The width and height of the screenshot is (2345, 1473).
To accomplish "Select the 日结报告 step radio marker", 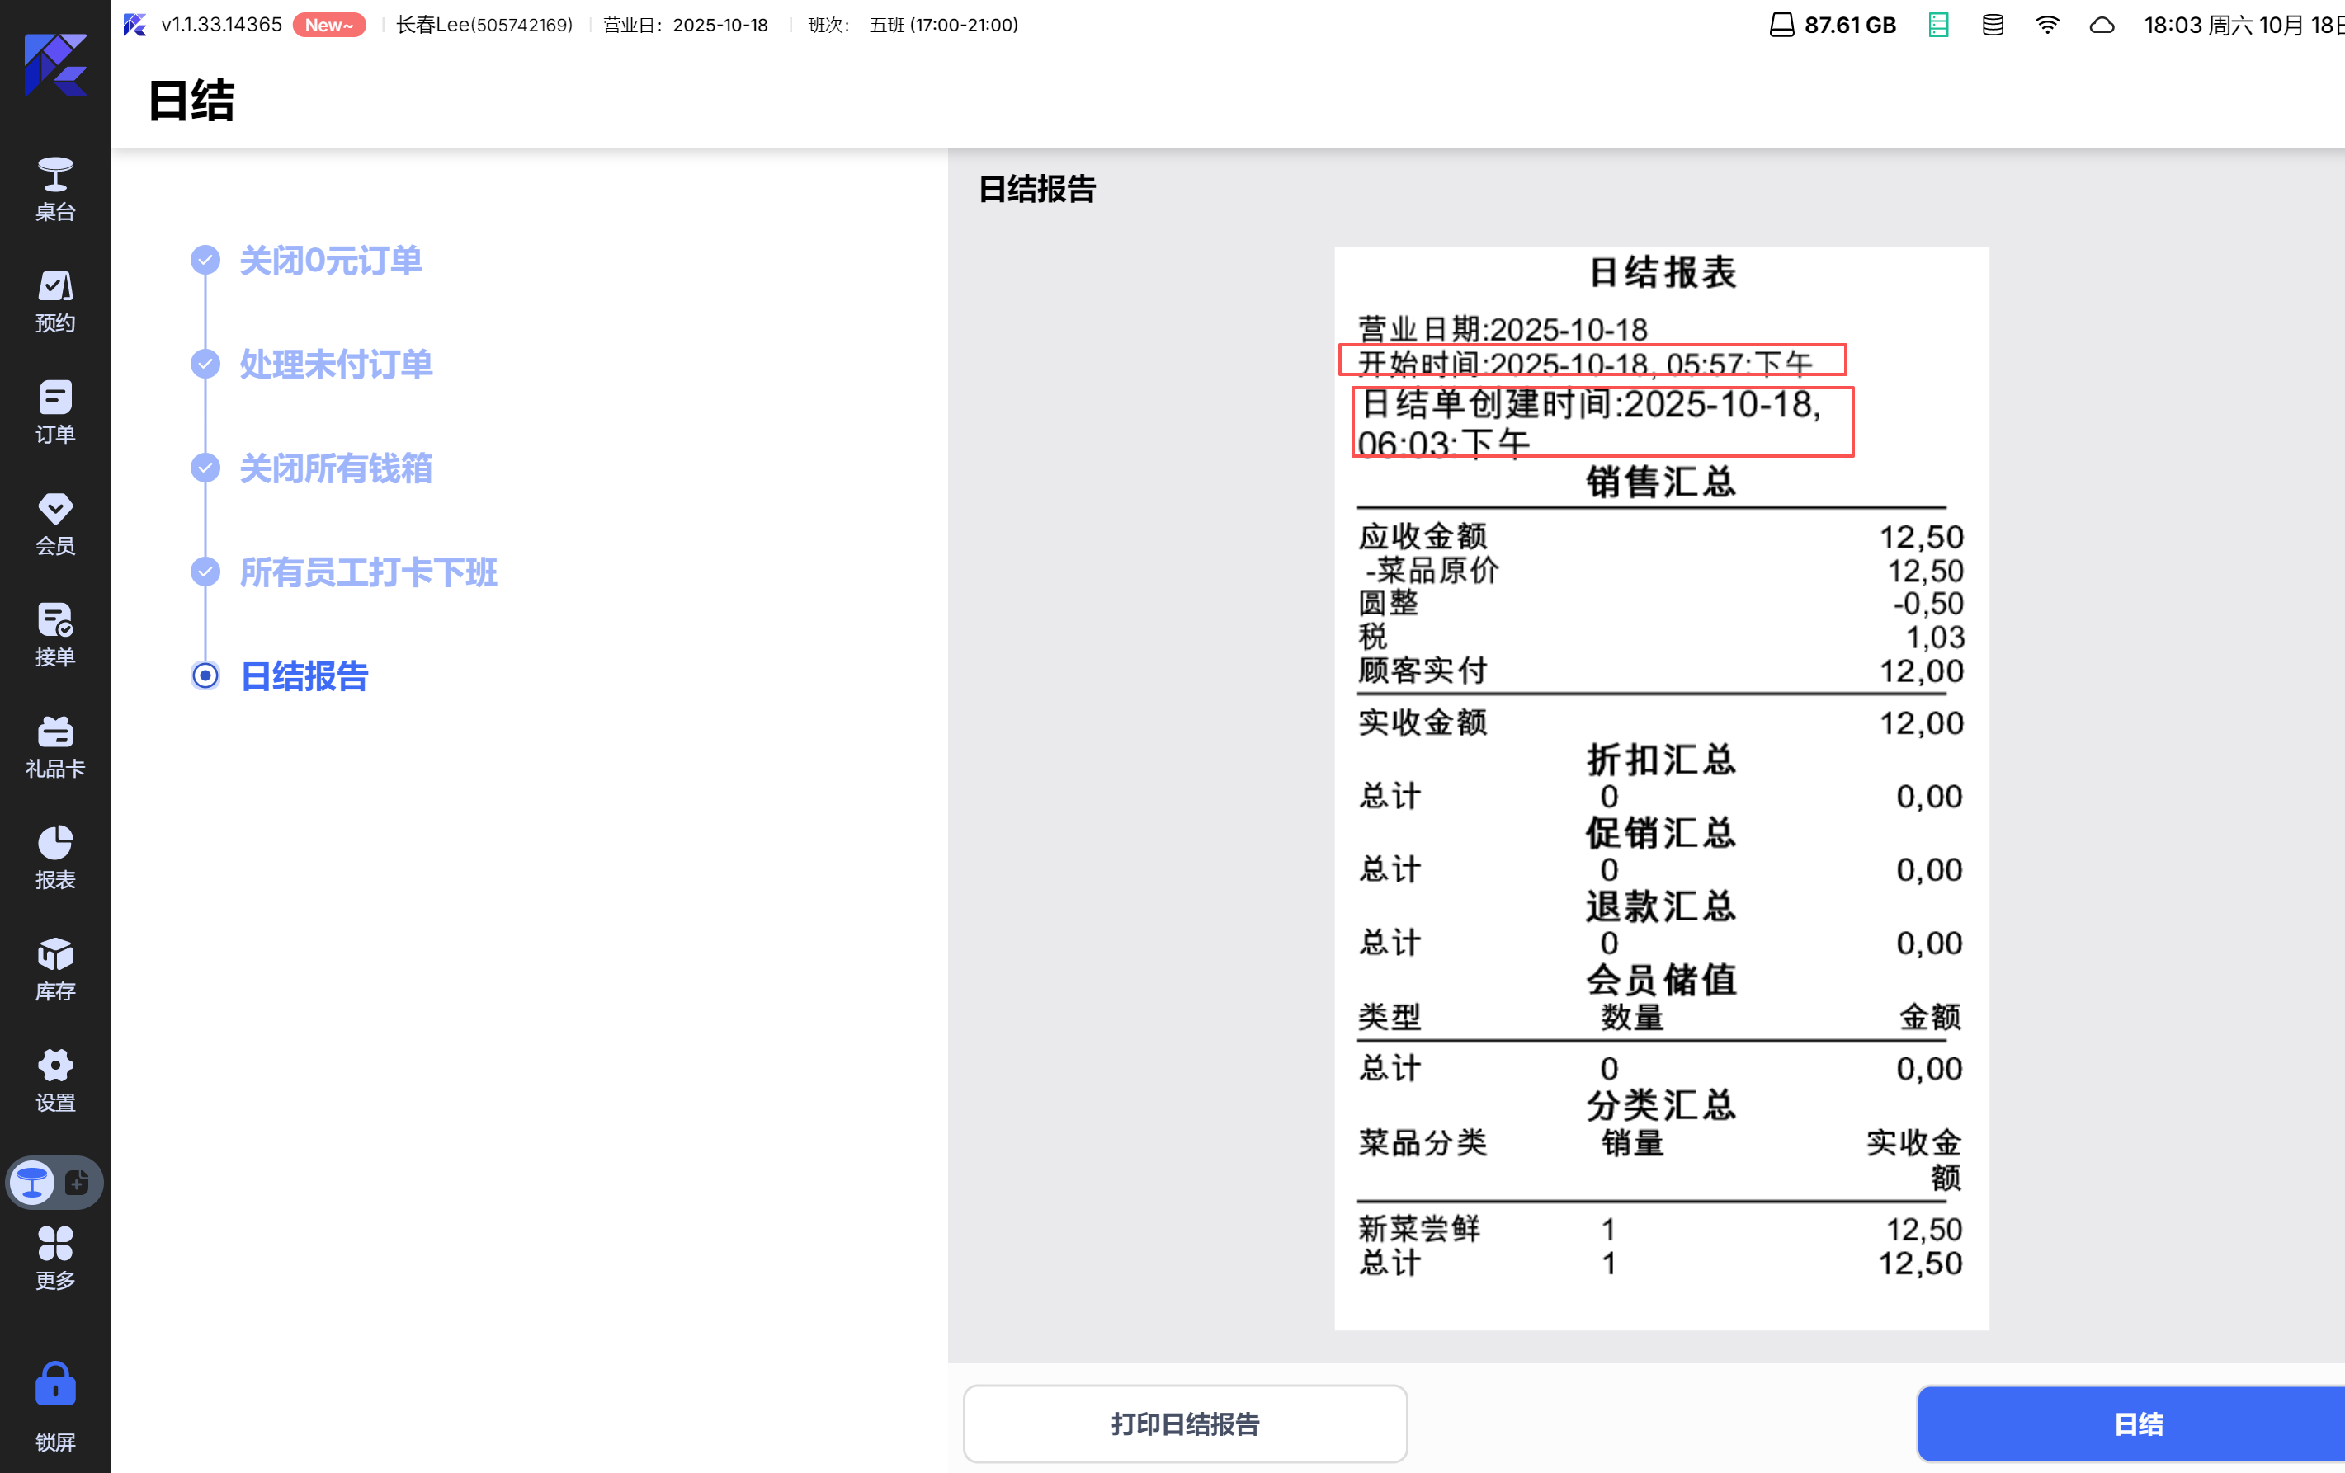I will [205, 675].
